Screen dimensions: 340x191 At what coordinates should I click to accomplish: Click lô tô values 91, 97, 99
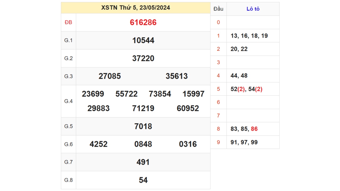tap(244, 142)
